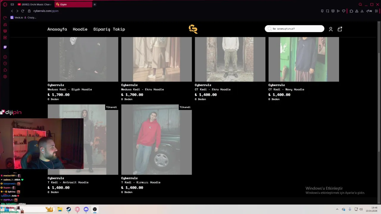381x214 pixels.
Task: Open the AI assistant icon in toolbar
Action: 369,11
